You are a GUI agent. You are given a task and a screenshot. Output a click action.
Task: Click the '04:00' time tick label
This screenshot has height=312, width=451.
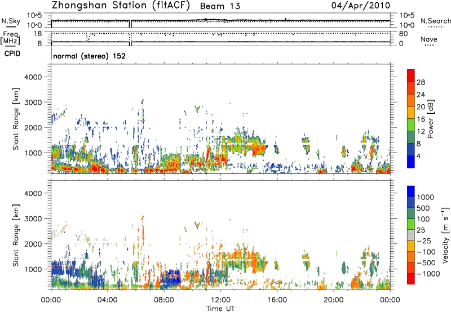[x=107, y=300]
